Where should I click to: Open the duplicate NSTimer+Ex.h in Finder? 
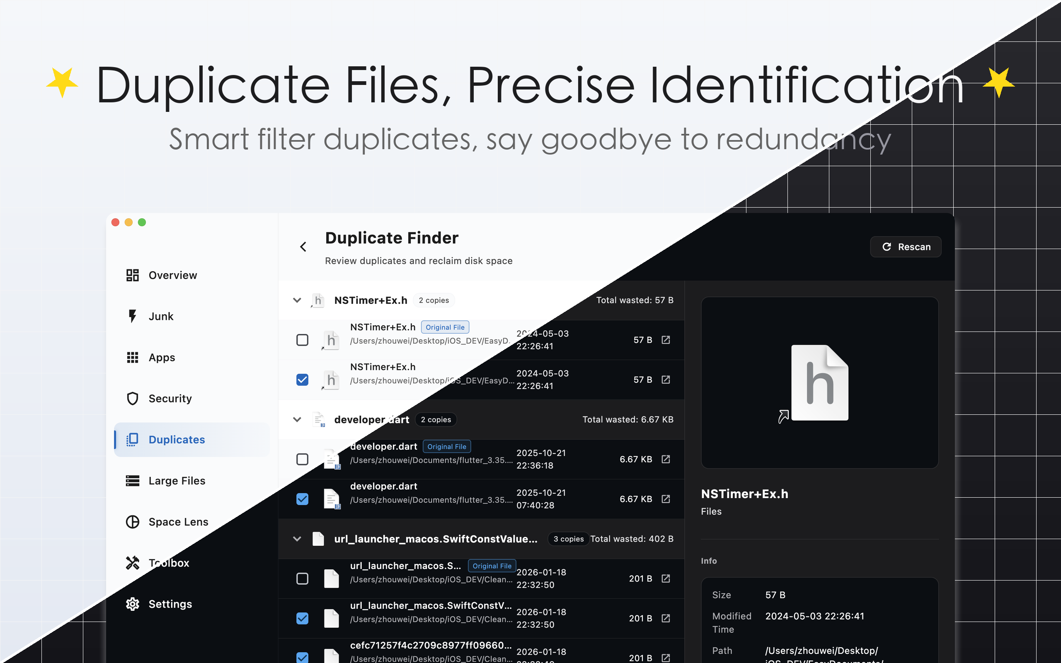pyautogui.click(x=666, y=380)
